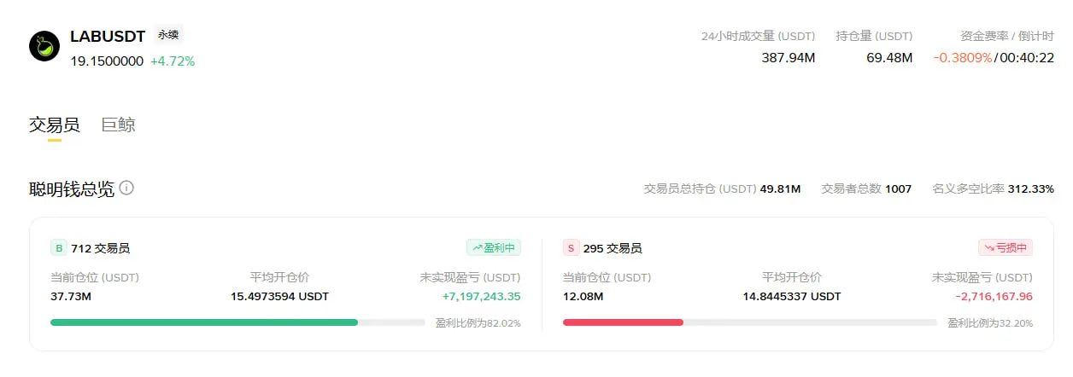Click the green B buyers badge icon

(x=59, y=248)
